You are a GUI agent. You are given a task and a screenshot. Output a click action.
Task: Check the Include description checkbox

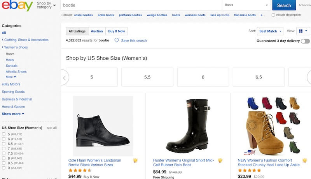pyautogui.click(x=273, y=15)
